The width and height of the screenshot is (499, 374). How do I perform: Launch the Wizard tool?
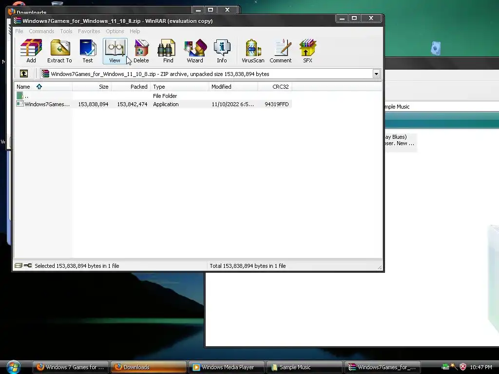[195, 51]
